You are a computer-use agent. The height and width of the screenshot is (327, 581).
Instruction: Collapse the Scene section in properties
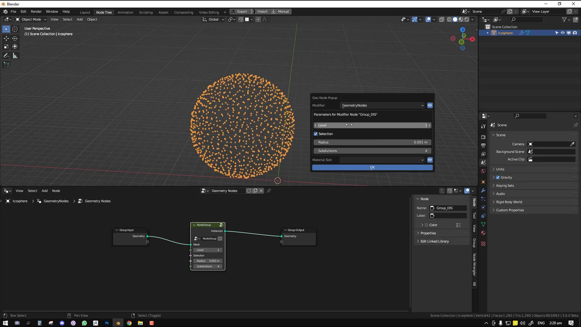click(x=500, y=135)
